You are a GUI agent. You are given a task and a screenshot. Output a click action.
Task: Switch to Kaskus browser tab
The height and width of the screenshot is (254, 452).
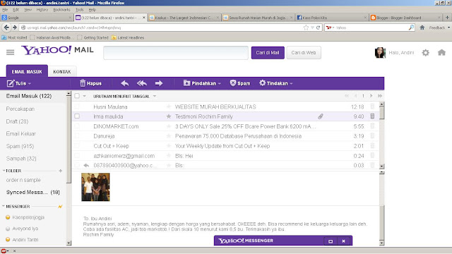click(x=184, y=18)
